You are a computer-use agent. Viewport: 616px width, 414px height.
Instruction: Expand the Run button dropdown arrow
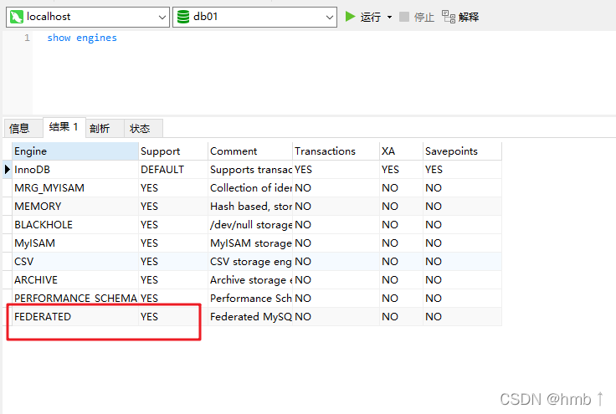point(389,17)
